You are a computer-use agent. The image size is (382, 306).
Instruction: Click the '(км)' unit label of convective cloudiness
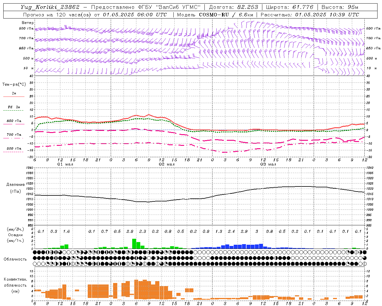(15, 291)
